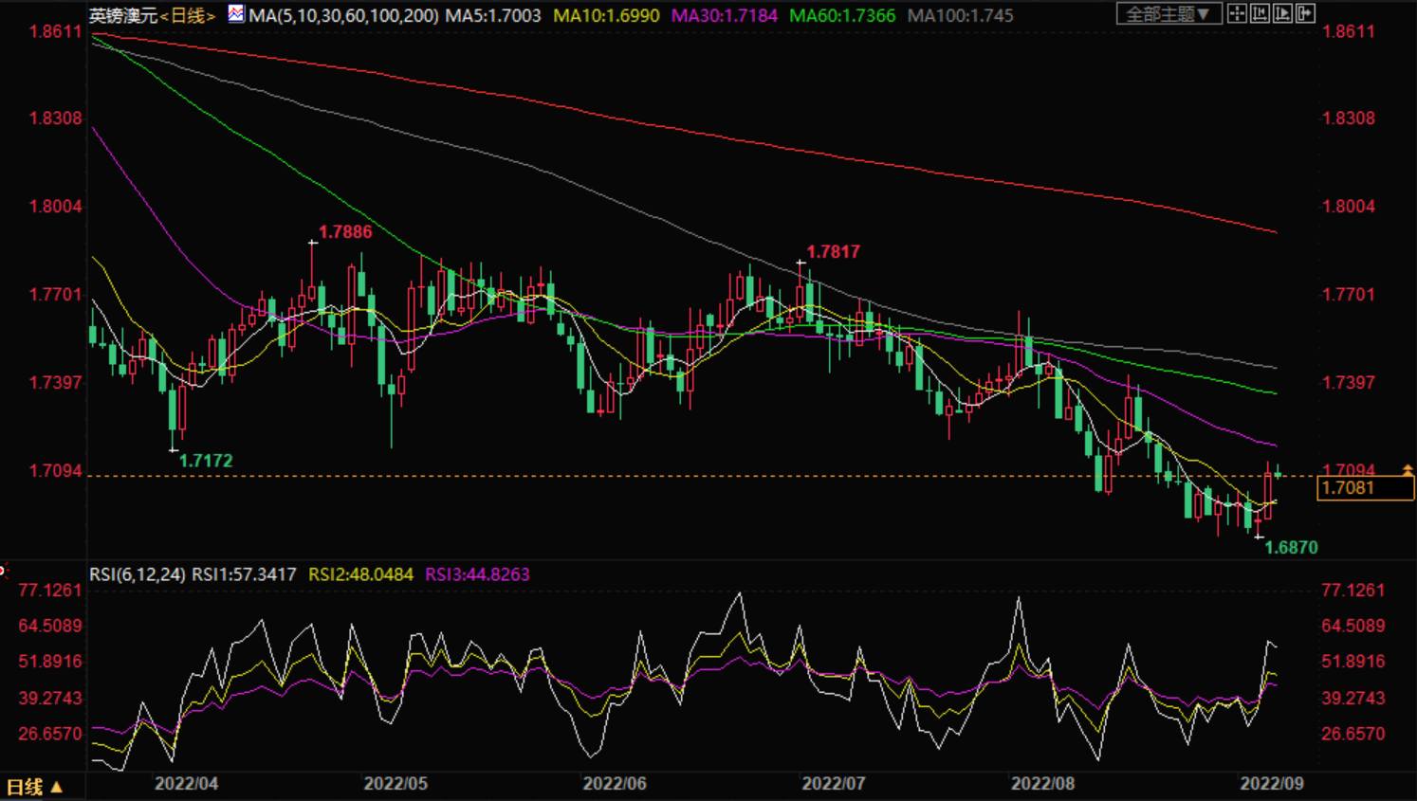Screen dimensions: 1417x801
Task: Click the MA(5,10,30,60,100,200) indicator label
Action: (343, 15)
